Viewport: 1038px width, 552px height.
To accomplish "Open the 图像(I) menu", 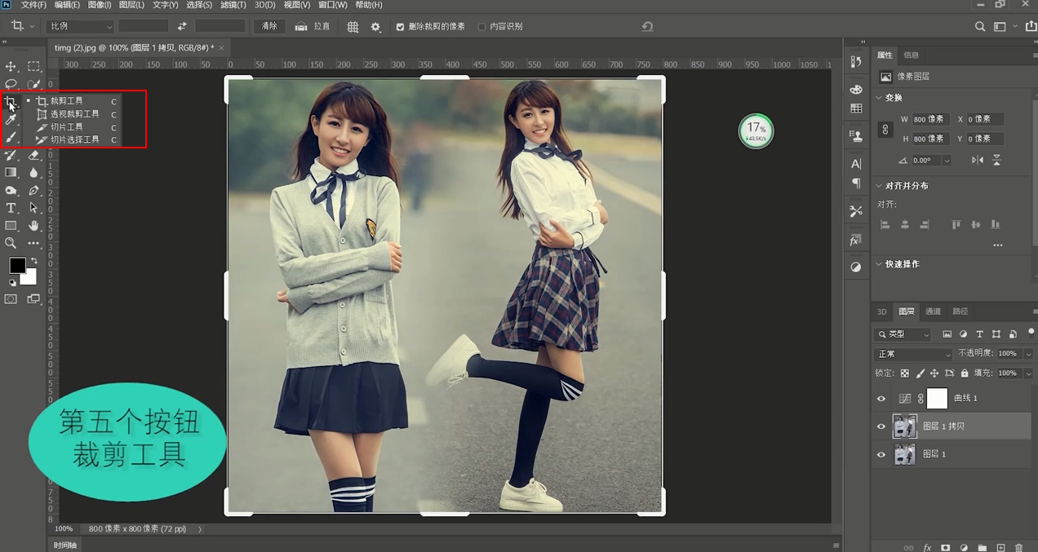I will pyautogui.click(x=99, y=5).
